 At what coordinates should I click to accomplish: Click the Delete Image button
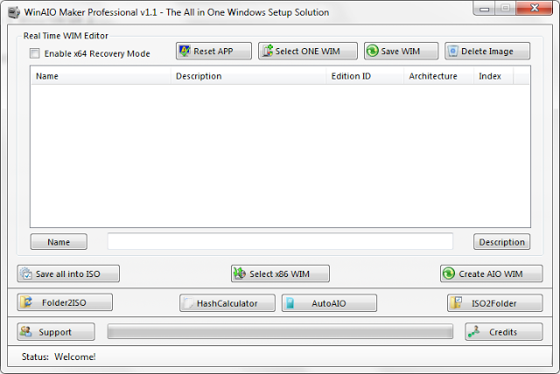[x=487, y=51]
